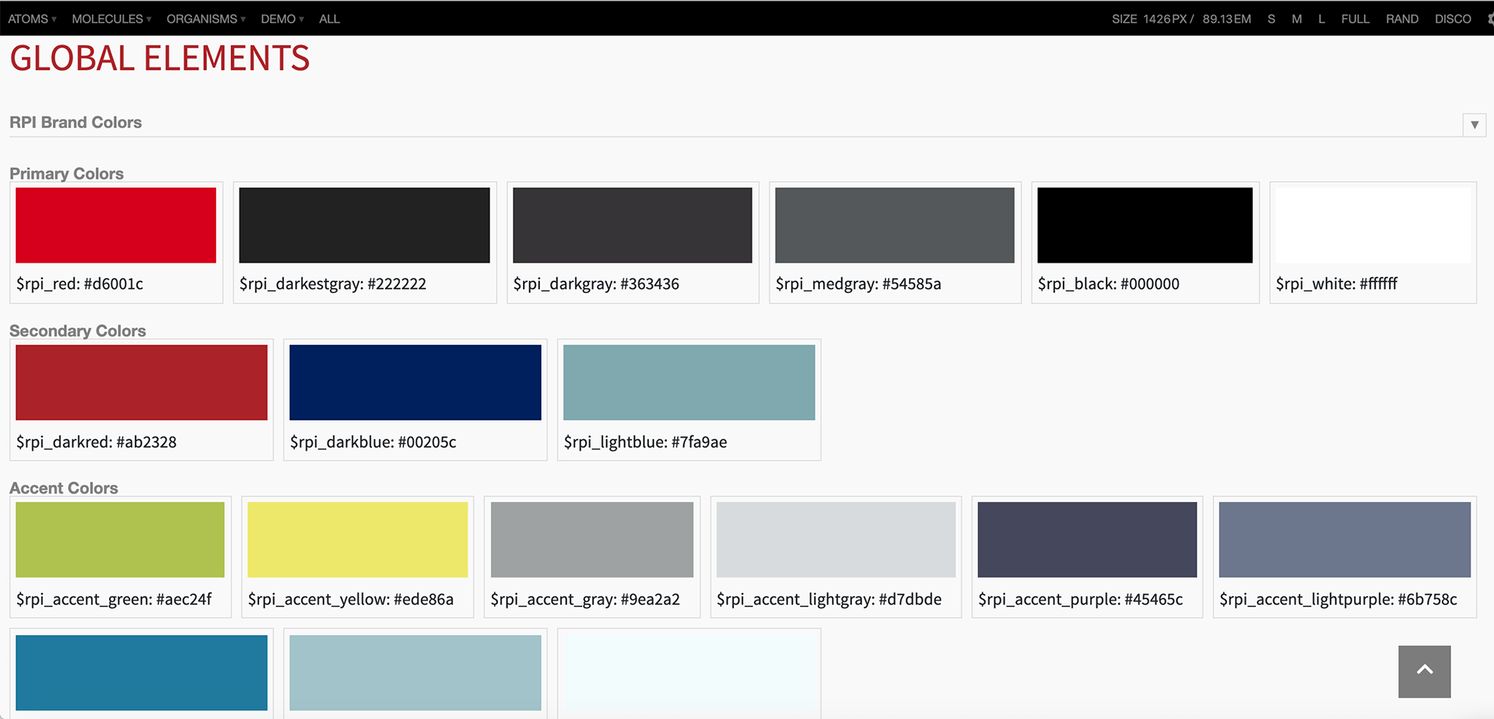Click the $rpi_accent_green #aec24f swatch
1494x719 pixels.
120,539
